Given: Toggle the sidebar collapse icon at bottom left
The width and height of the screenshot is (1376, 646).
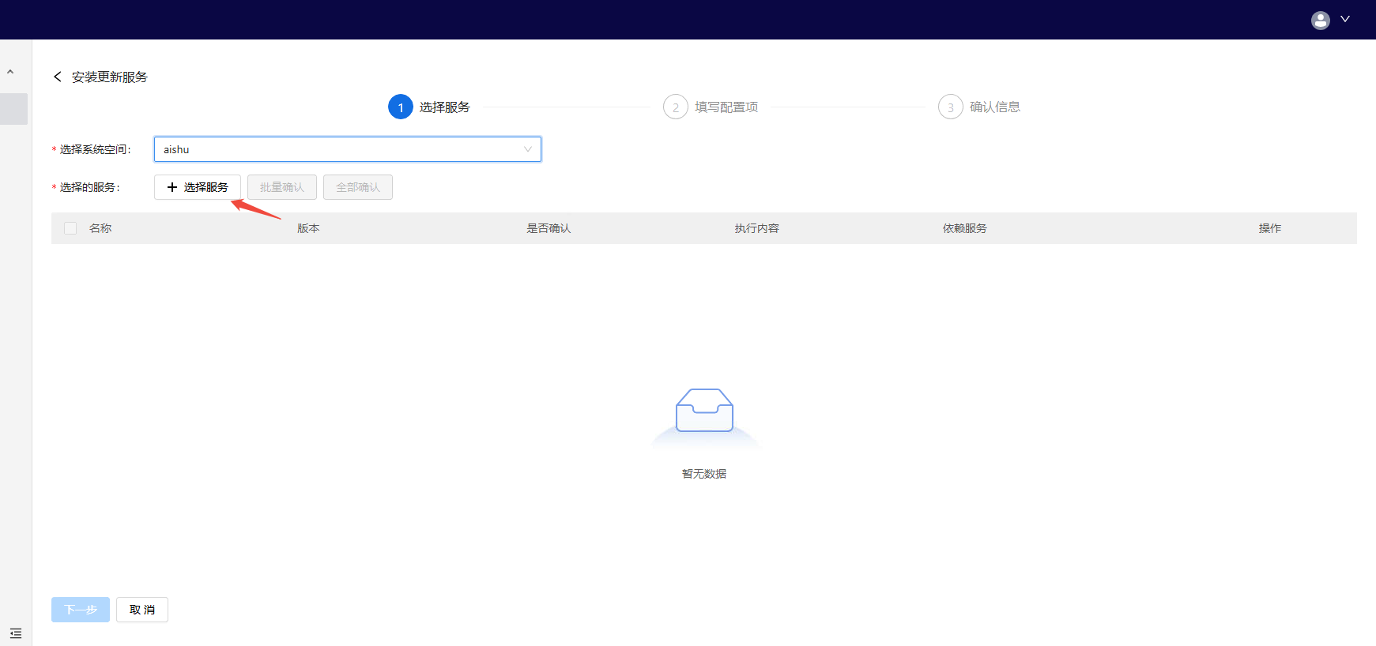Looking at the screenshot, I should pos(16,633).
